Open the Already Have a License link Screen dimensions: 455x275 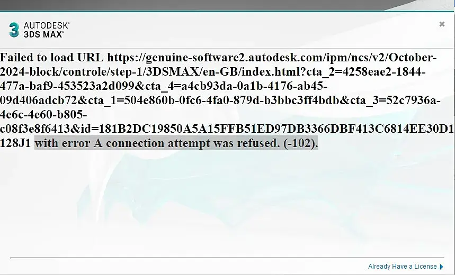[x=402, y=267]
